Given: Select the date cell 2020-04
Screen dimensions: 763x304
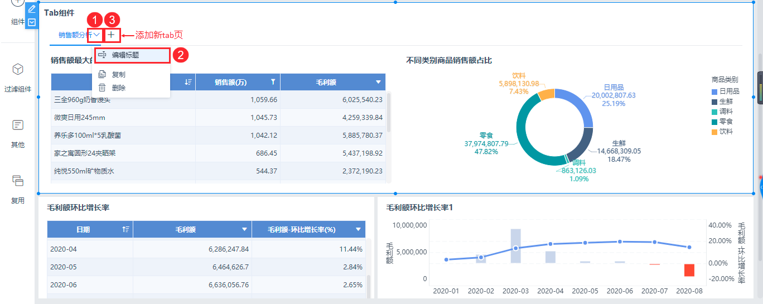Looking at the screenshot, I should [x=90, y=249].
